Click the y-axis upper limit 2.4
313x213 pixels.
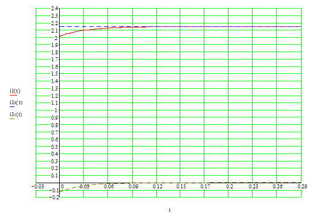[55, 9]
